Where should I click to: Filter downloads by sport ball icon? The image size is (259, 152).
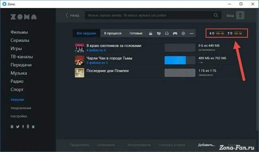coord(183,33)
